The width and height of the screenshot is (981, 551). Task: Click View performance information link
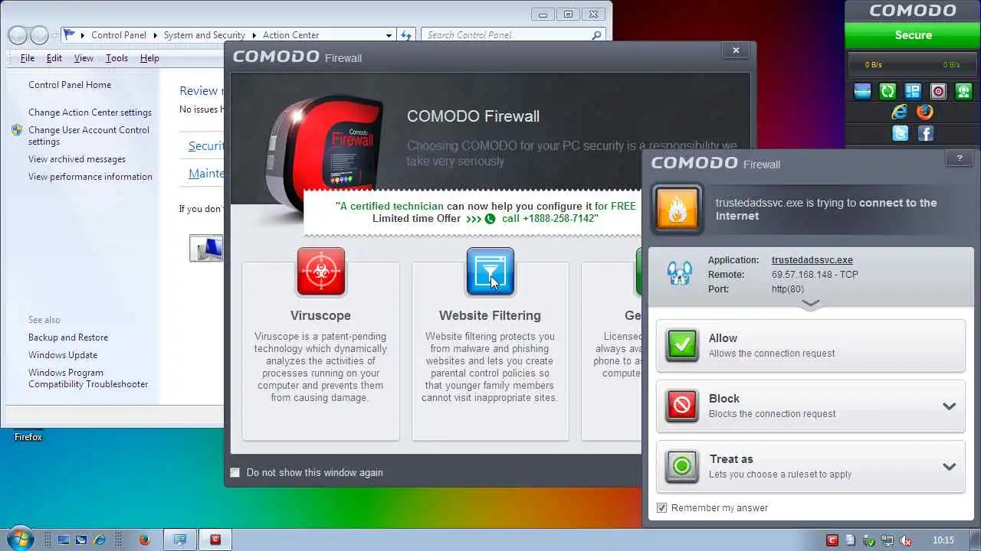pyautogui.click(x=90, y=177)
